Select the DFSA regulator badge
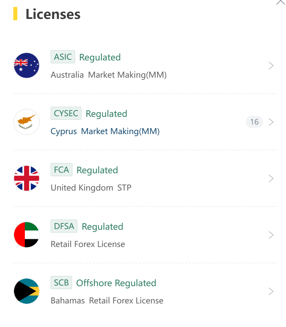Screen dimensions: 286x327 pyautogui.click(x=64, y=226)
